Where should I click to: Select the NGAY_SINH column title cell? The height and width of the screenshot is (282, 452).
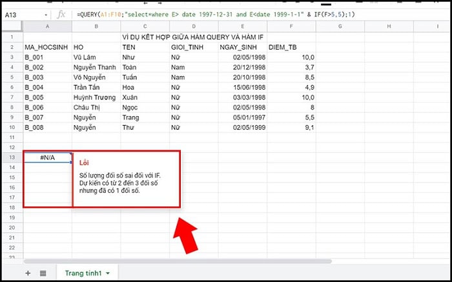pos(242,47)
